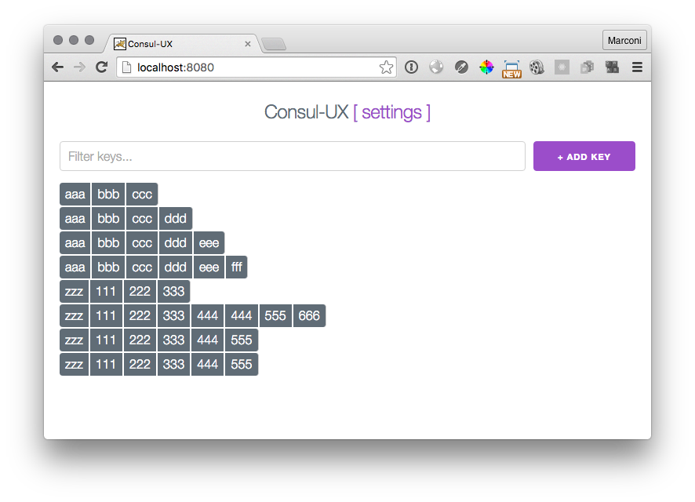Click the ddd segment ending the four-segment aaa row
The image size is (695, 502).
[x=176, y=218]
